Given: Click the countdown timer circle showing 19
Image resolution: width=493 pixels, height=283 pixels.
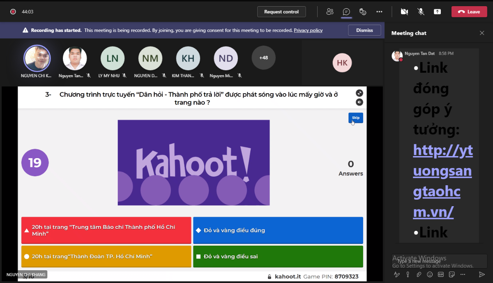Looking at the screenshot, I should pos(35,163).
